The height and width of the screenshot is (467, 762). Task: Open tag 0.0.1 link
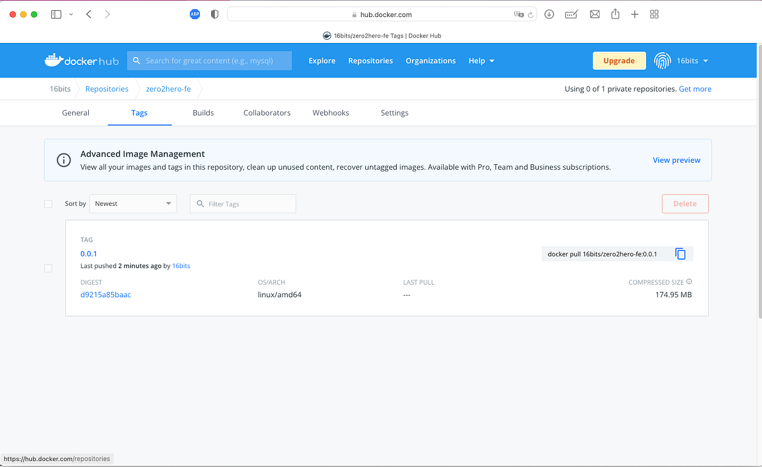(89, 254)
